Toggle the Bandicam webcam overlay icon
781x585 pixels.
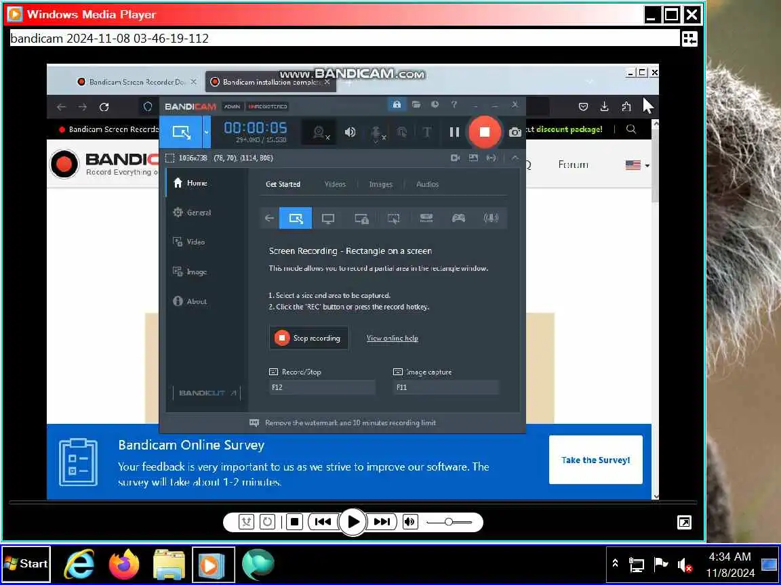point(320,132)
